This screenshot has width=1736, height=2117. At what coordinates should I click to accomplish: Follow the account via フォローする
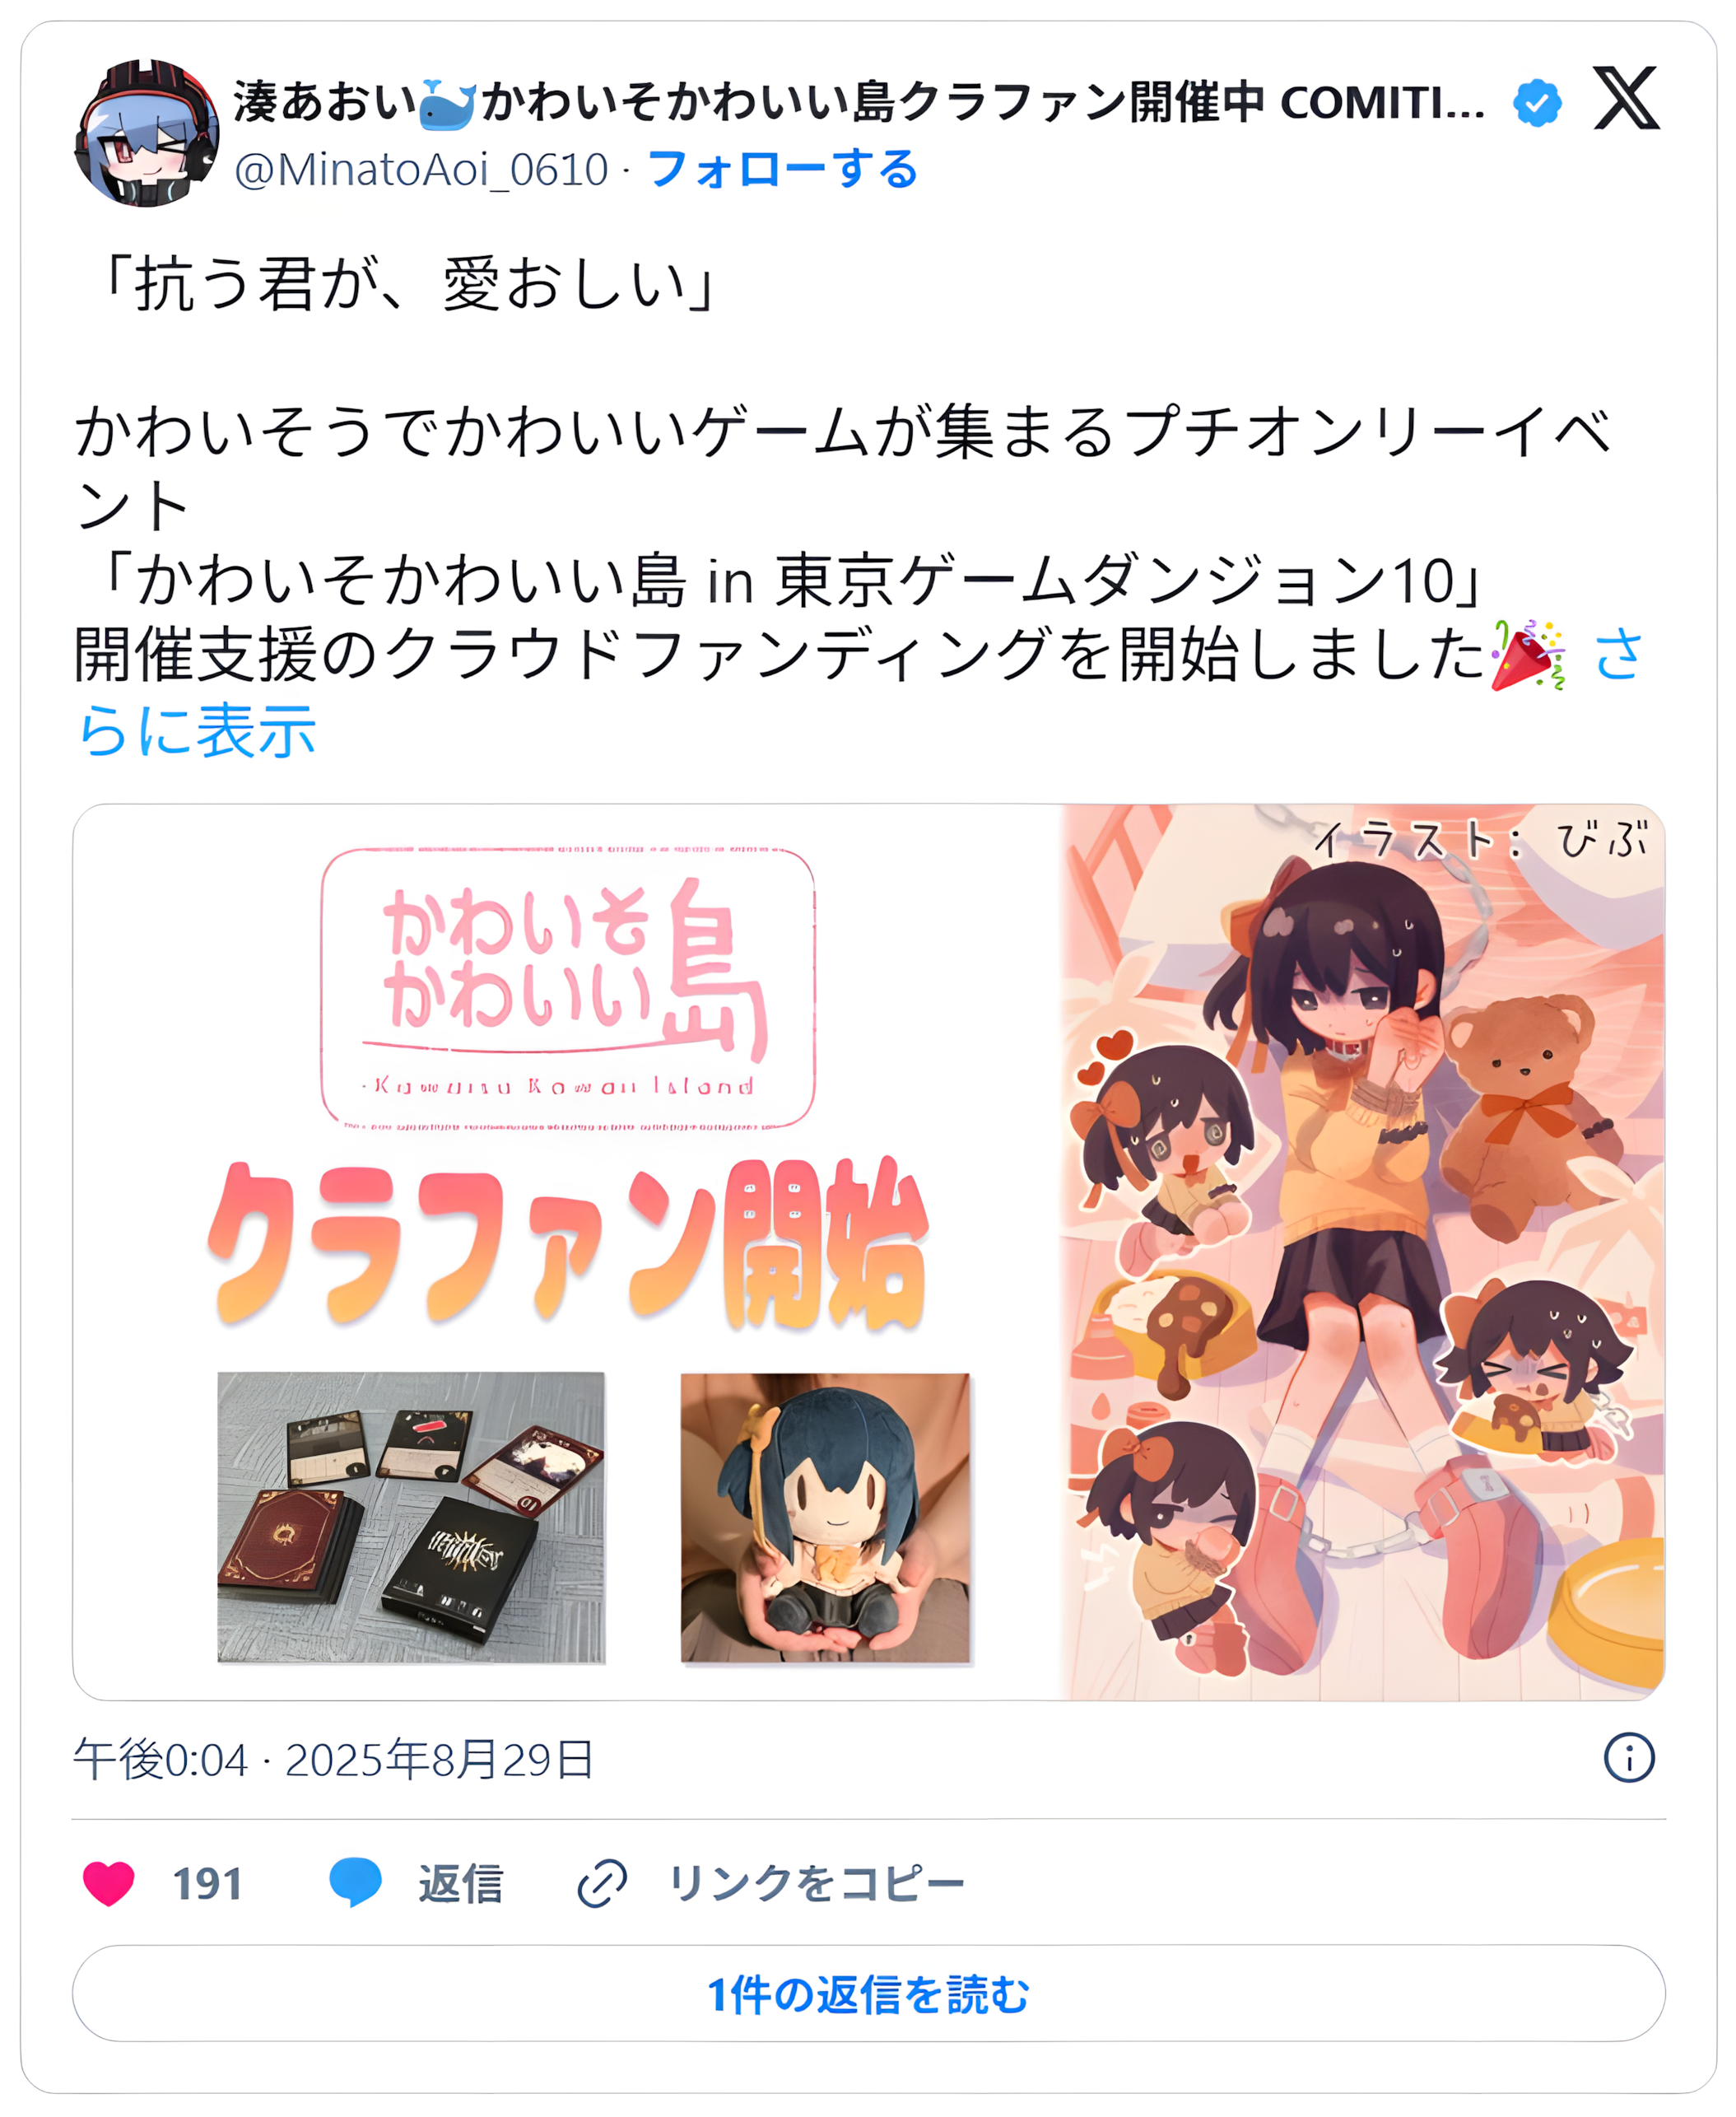tap(783, 169)
